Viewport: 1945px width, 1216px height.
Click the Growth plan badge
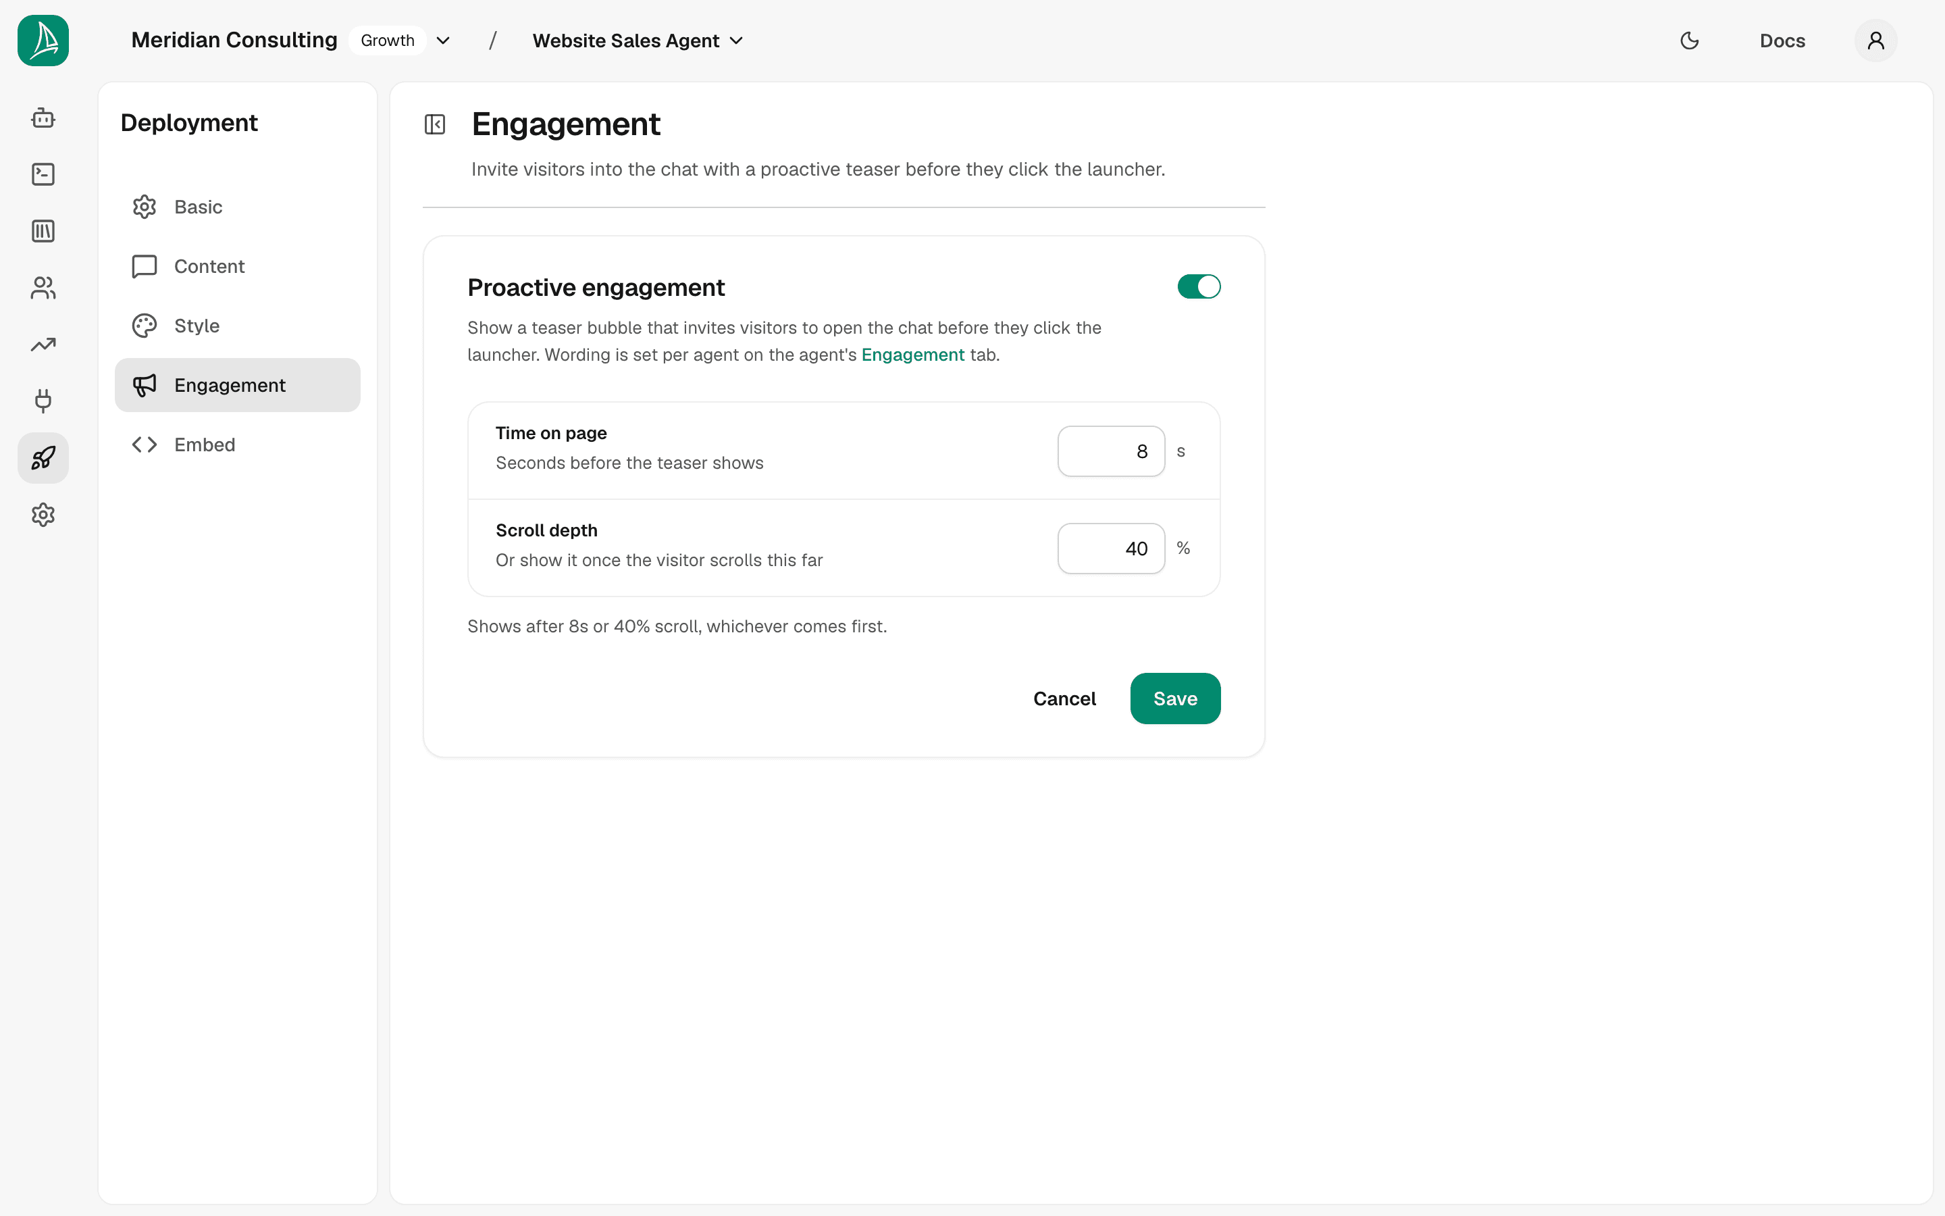tap(388, 41)
